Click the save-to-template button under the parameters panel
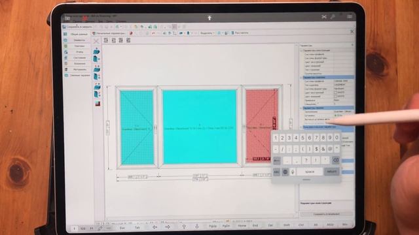Screen dimensions: 419x235 tap(327, 214)
